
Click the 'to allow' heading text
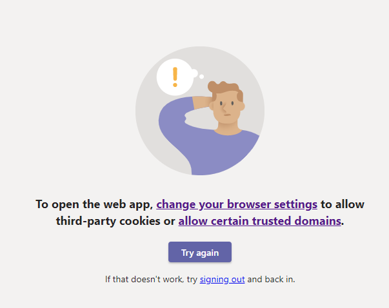click(x=343, y=204)
